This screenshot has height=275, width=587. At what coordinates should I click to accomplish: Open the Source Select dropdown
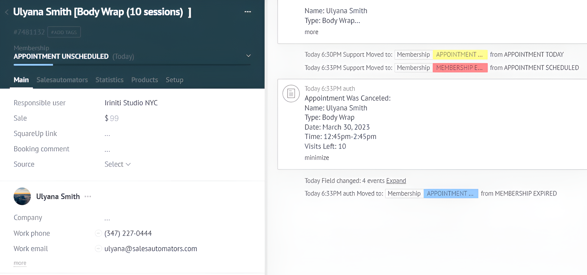pyautogui.click(x=117, y=164)
